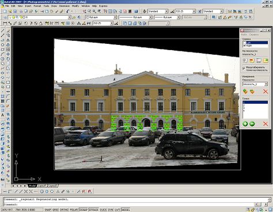
Task: Click the green plus add-point button
Action: click(245, 124)
